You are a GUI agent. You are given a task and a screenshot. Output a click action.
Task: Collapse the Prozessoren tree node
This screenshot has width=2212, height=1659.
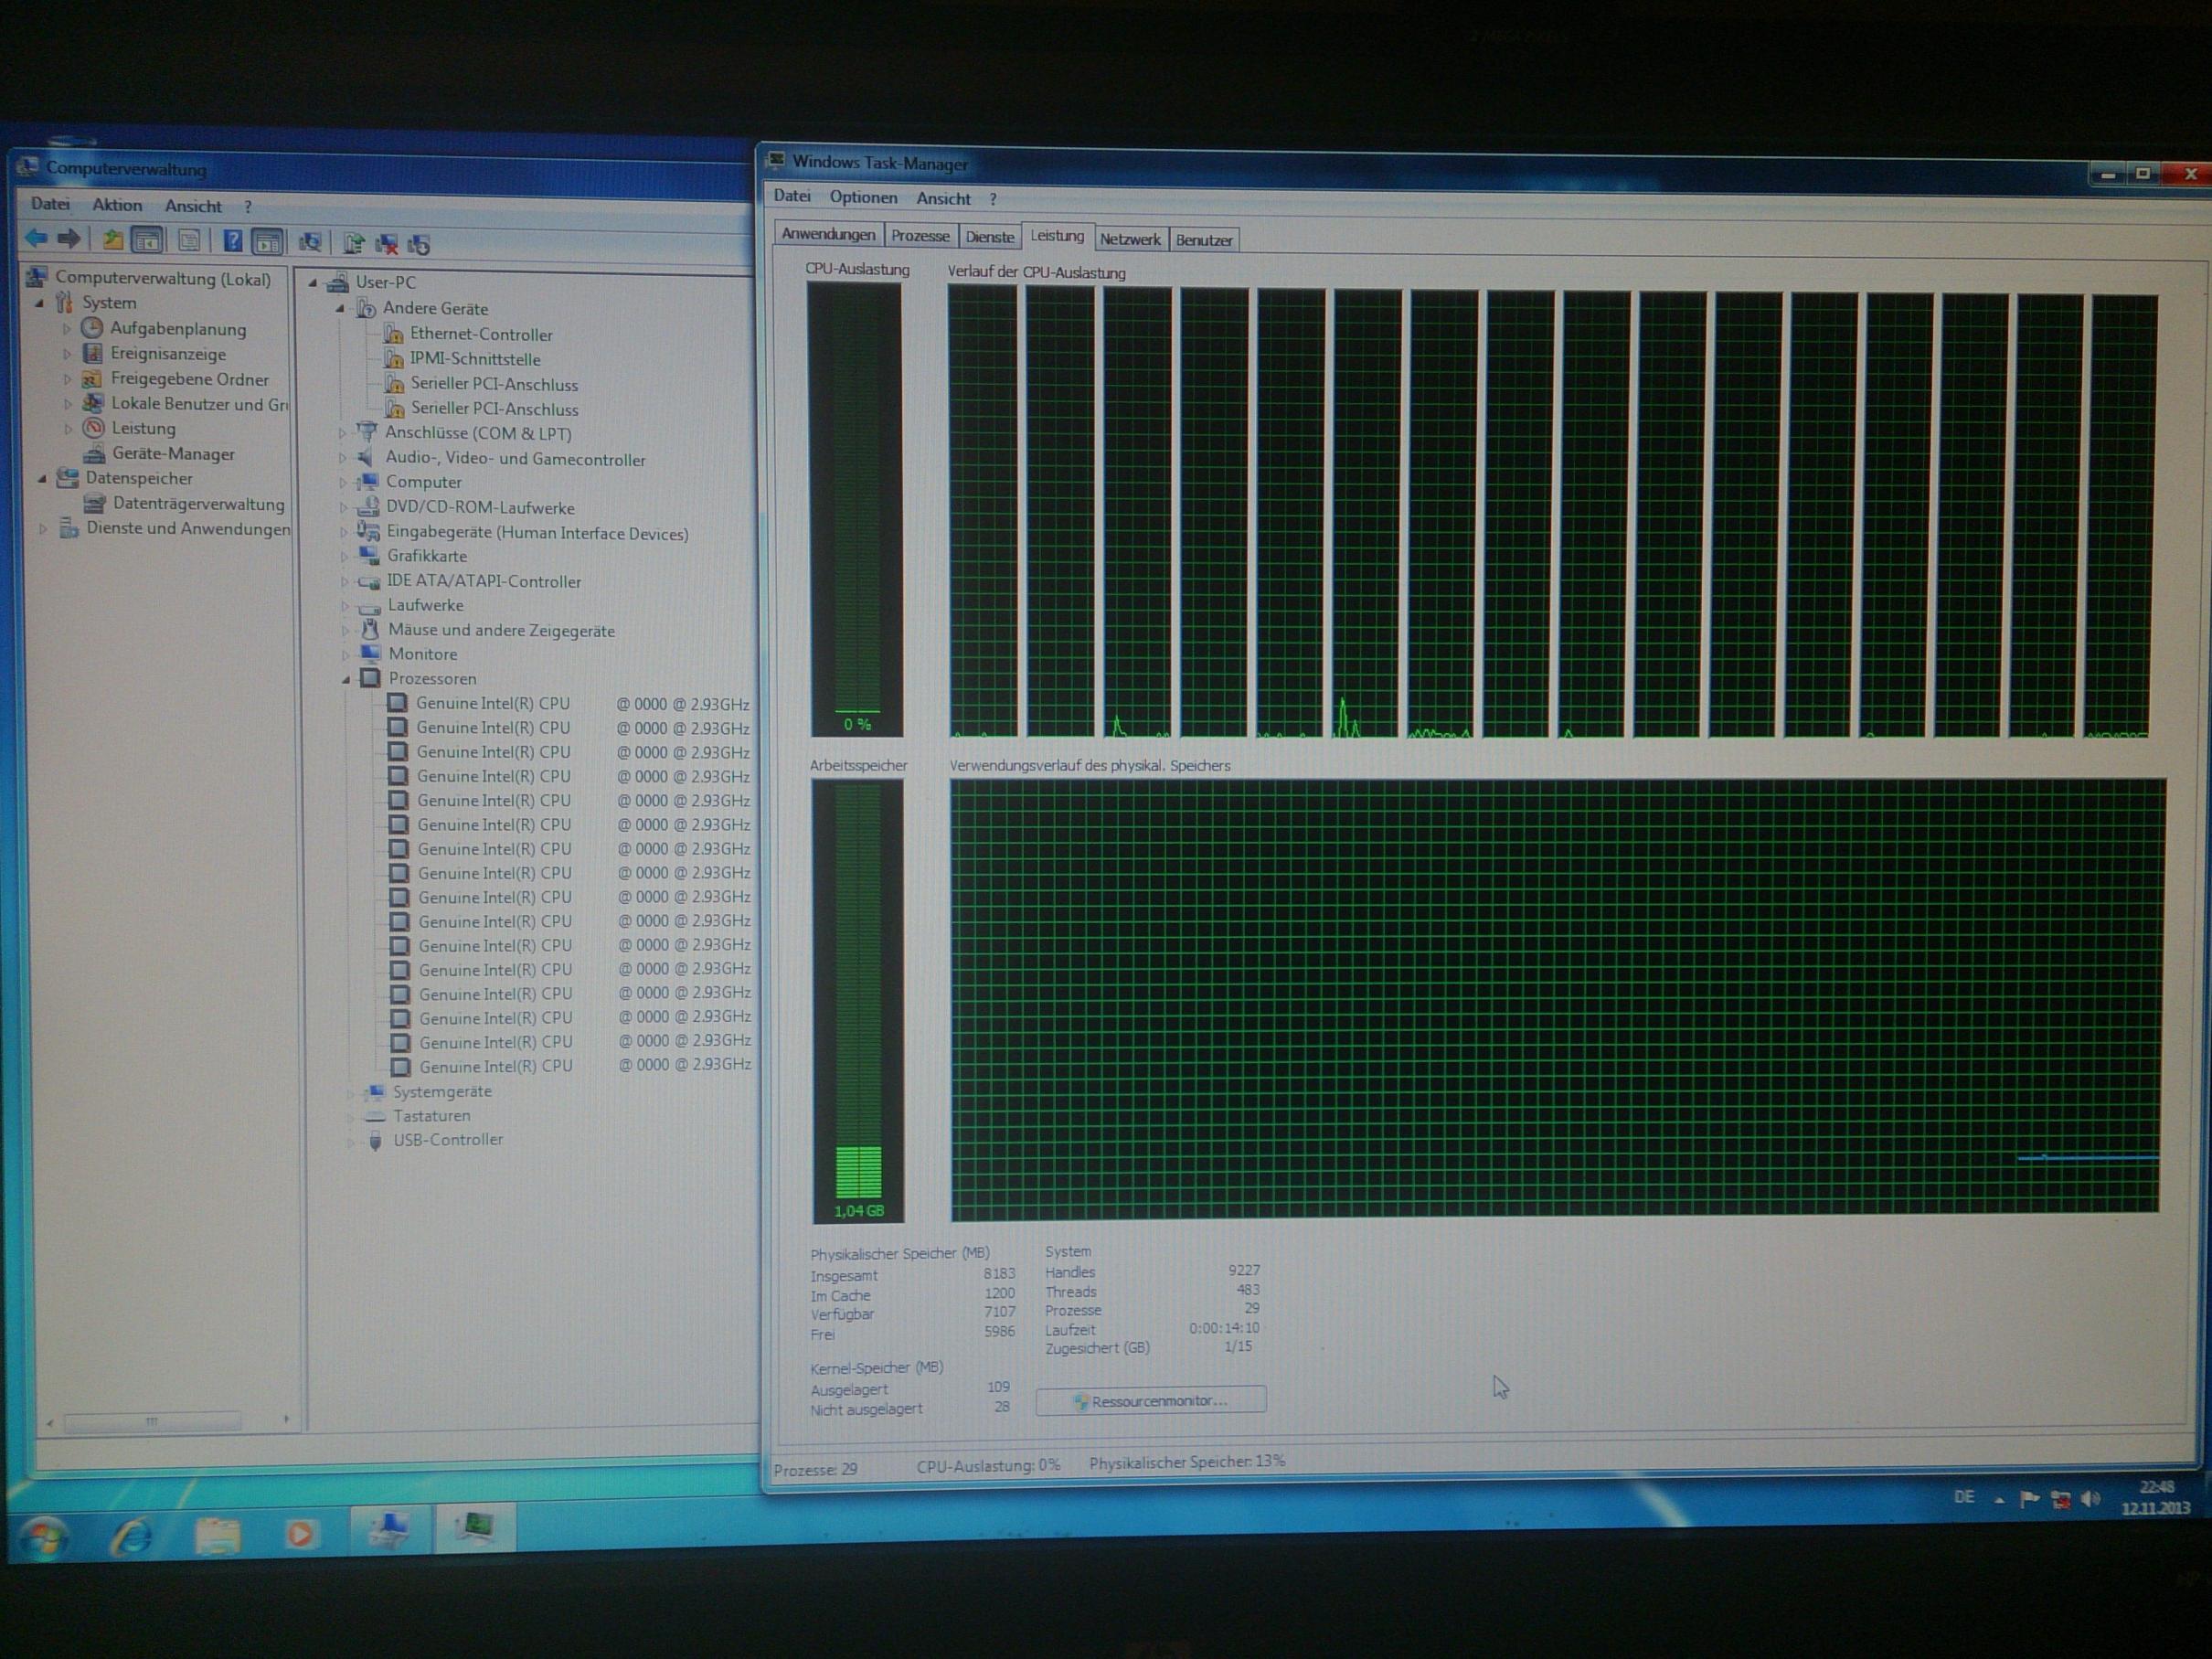[346, 679]
